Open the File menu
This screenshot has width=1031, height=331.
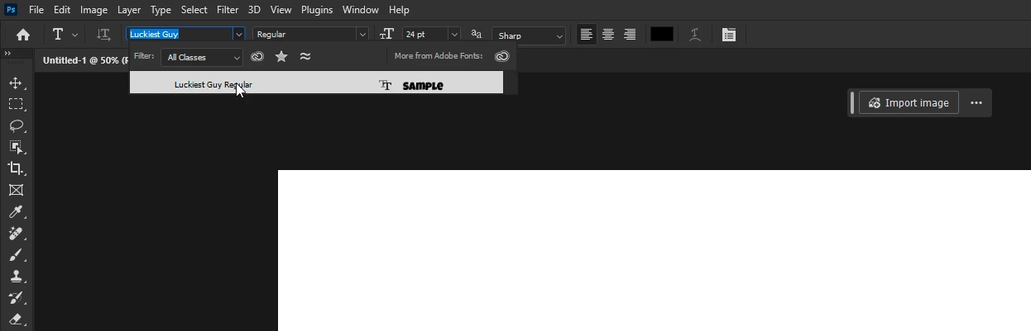pyautogui.click(x=36, y=10)
